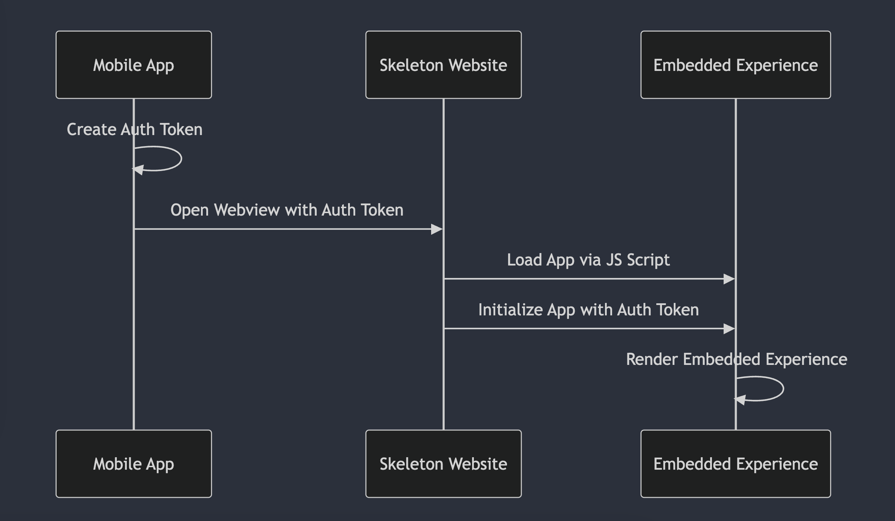Select the Open Webview with Auth Token label
This screenshot has height=521, width=895.
(287, 210)
